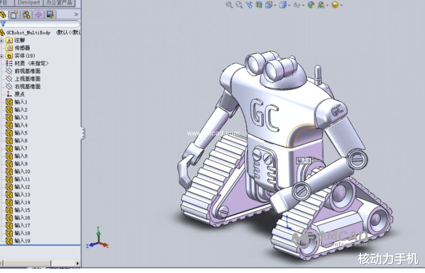Image resolution: width=425 pixels, height=273 pixels.
Task: Select the 传感器 sensors folder icon
Action: [9, 48]
